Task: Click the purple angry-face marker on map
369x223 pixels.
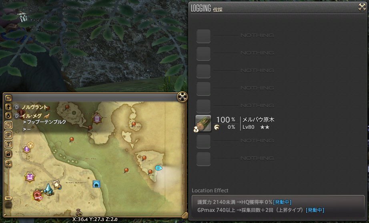Action: tap(30, 177)
